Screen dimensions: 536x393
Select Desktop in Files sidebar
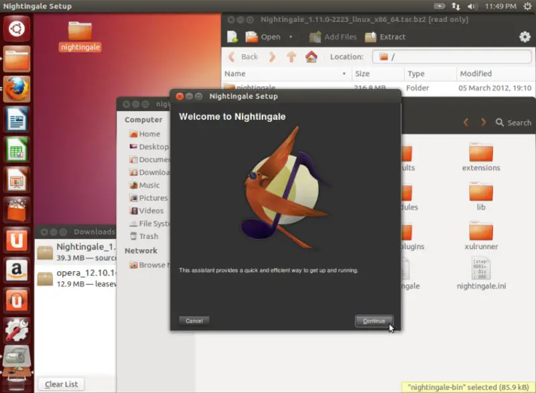click(149, 147)
